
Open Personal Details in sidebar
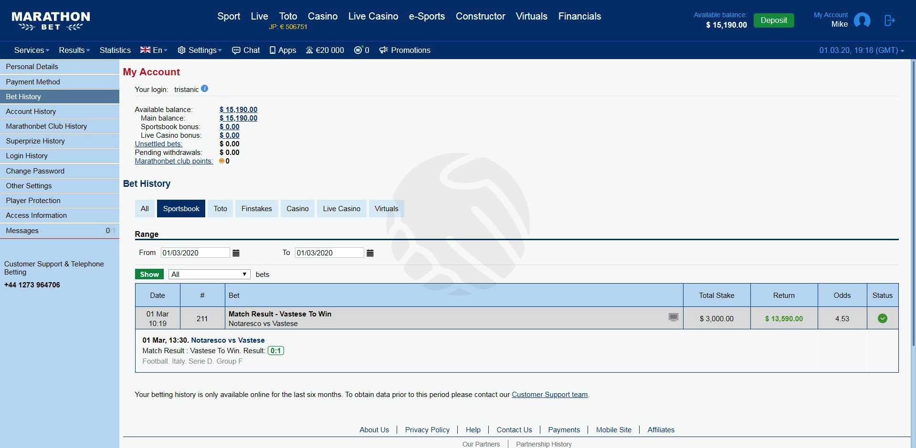click(x=60, y=67)
